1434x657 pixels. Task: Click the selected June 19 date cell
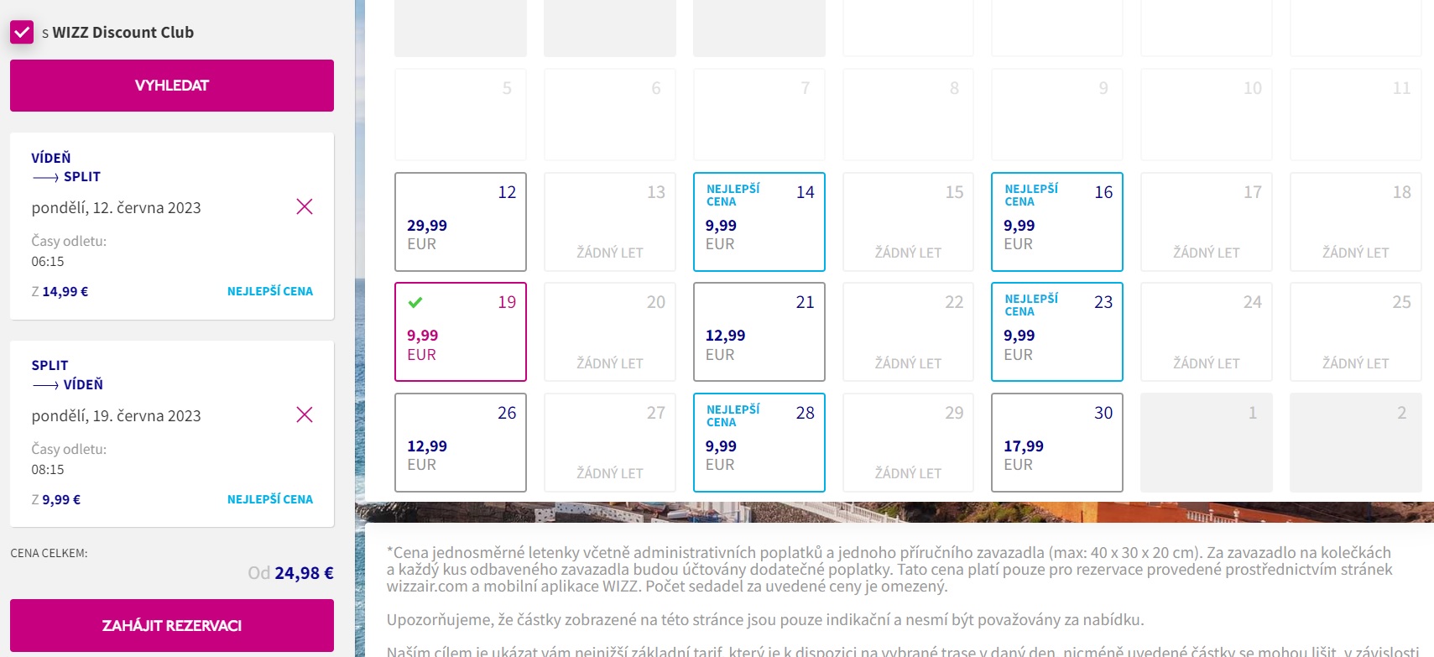click(x=461, y=332)
